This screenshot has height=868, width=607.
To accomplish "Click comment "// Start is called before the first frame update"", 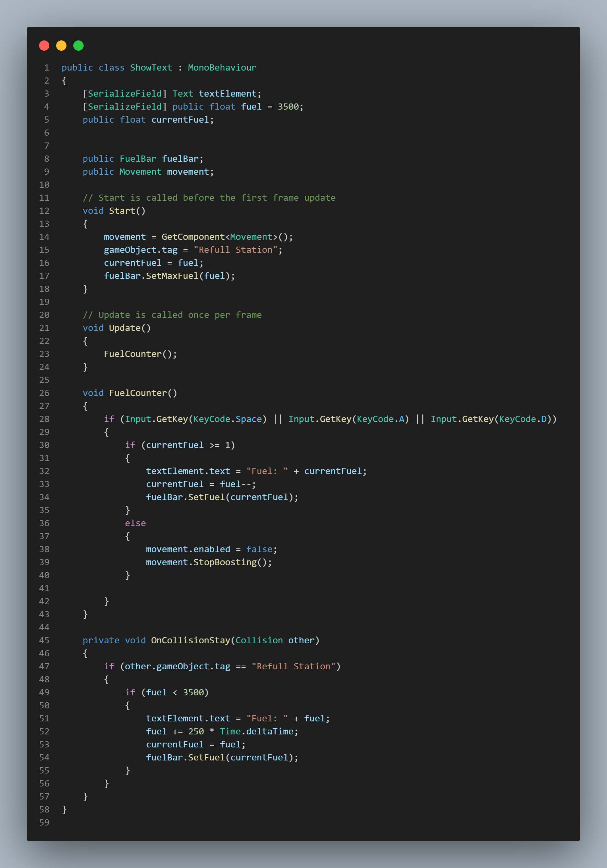I will (209, 198).
